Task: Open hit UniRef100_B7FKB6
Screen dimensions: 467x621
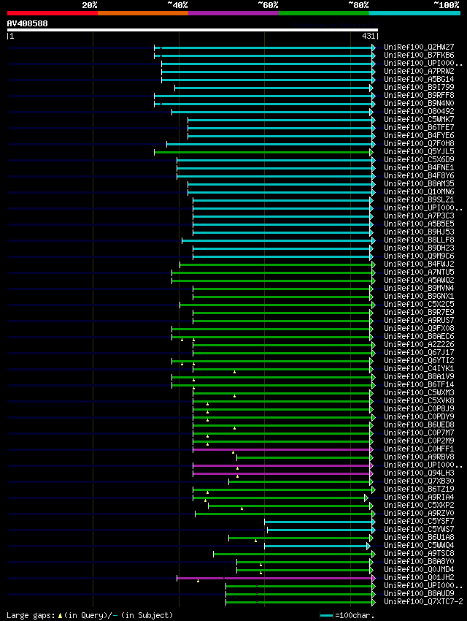Action: click(419, 55)
